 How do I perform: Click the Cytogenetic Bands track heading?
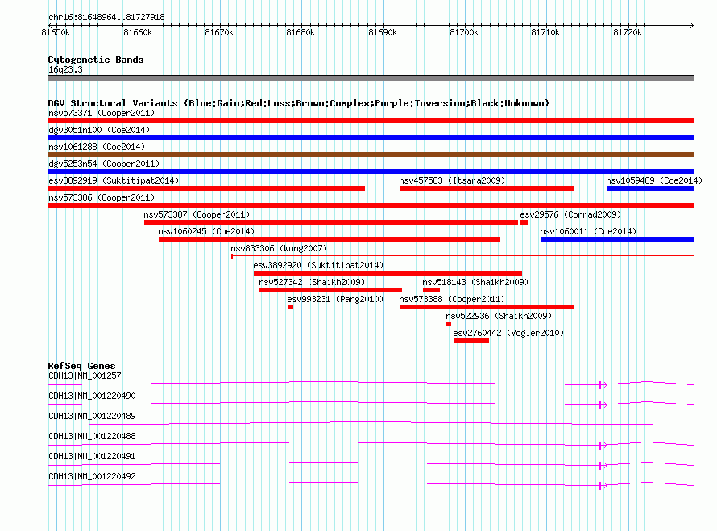coord(96,60)
